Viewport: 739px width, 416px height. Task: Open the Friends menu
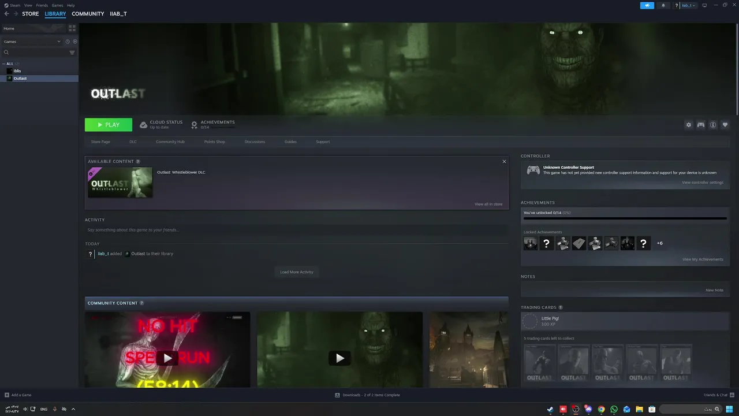coord(42,5)
